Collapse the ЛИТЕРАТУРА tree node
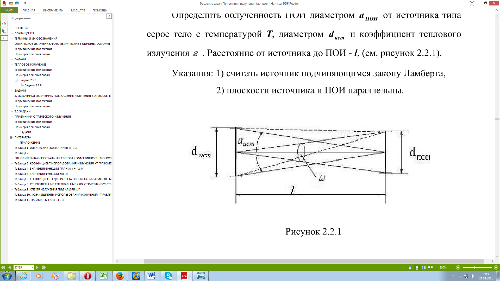Image resolution: width=500 pixels, height=281 pixels. [x=11, y=137]
